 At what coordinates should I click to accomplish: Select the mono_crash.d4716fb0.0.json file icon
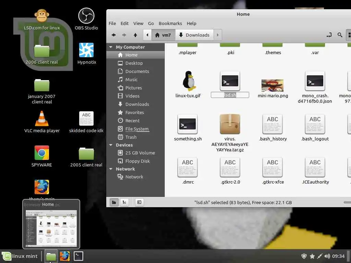[x=315, y=81]
